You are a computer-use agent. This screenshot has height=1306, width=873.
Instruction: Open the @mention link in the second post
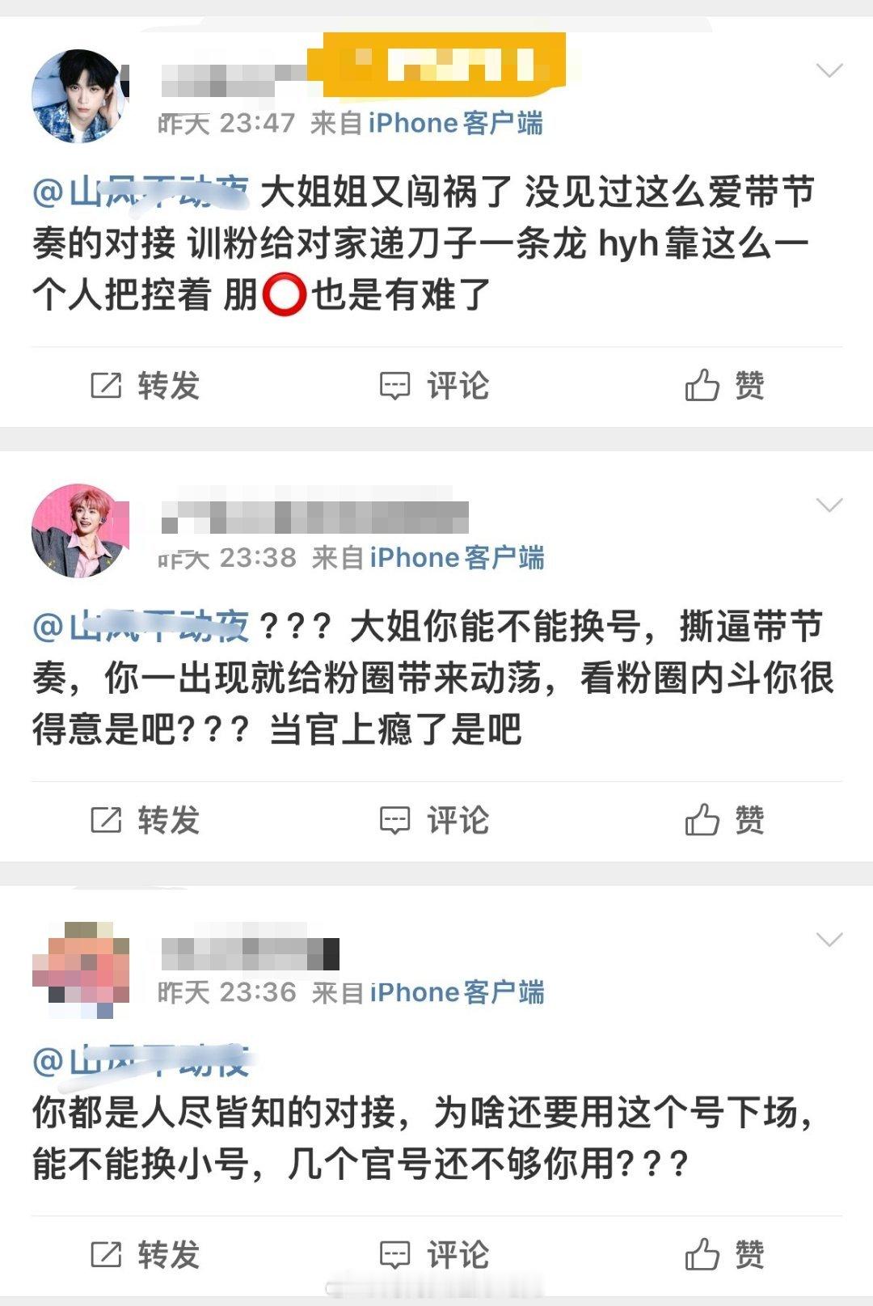tap(141, 627)
